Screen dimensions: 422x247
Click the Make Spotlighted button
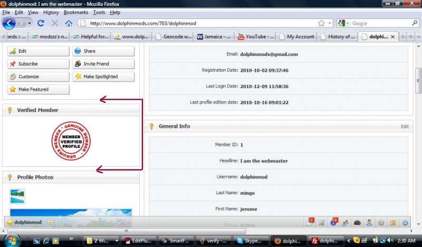coord(103,77)
